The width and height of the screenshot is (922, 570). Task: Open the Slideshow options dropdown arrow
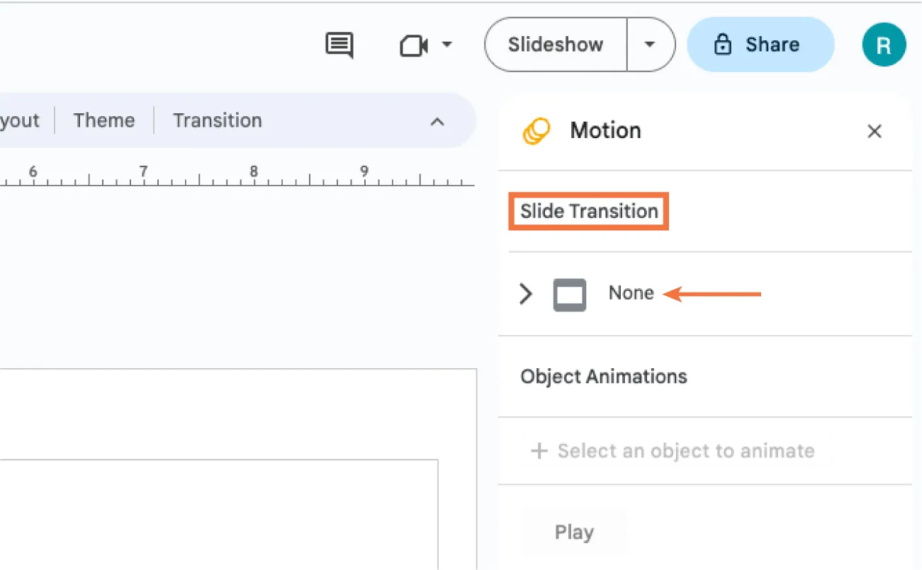(x=650, y=45)
